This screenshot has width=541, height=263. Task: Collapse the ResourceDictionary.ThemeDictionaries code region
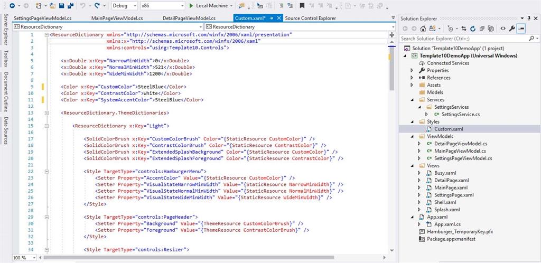pyautogui.click(x=47, y=112)
